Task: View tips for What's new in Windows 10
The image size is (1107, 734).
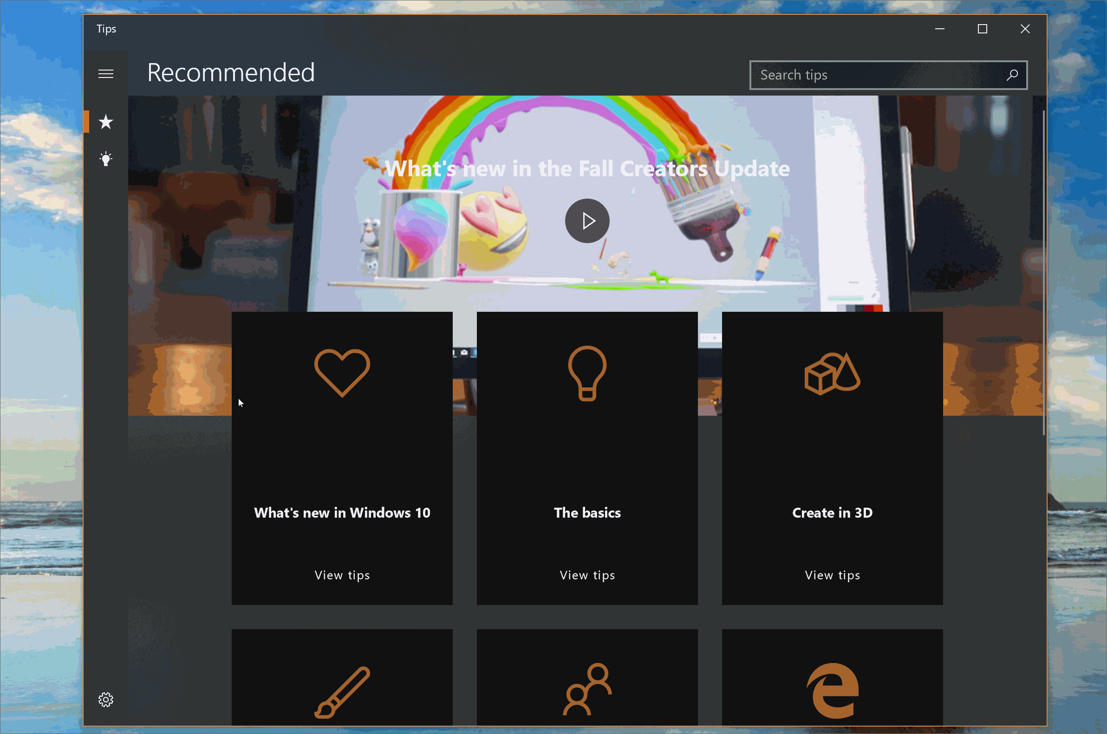Action: tap(342, 575)
